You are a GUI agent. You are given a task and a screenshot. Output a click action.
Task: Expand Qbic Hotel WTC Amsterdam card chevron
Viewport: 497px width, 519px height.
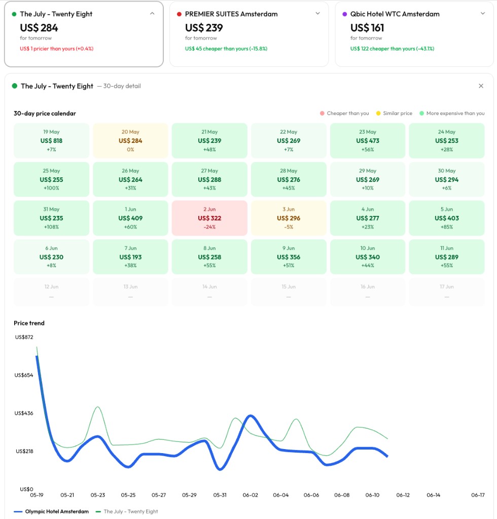pos(483,14)
